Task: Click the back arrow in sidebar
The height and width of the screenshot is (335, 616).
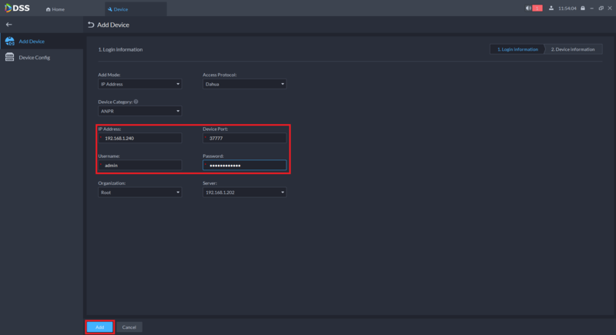Action: pyautogui.click(x=8, y=25)
